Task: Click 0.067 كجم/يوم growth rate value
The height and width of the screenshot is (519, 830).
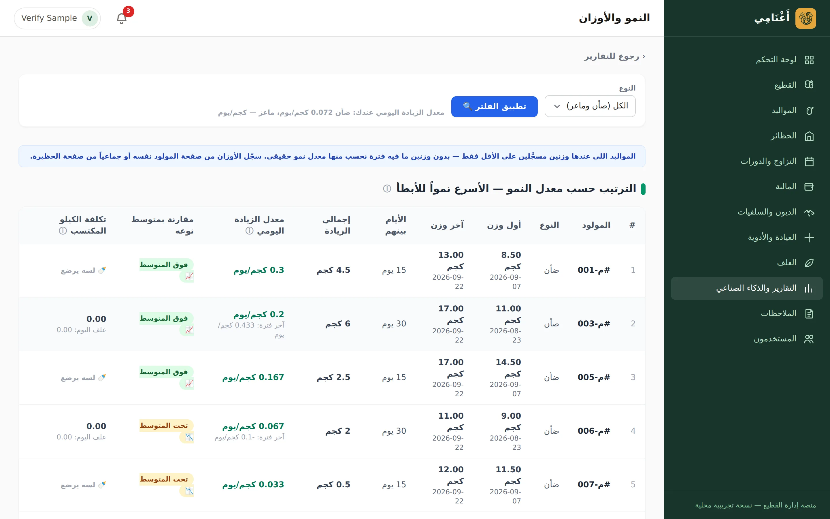Action: (253, 426)
